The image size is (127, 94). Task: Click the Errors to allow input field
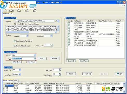(56, 74)
